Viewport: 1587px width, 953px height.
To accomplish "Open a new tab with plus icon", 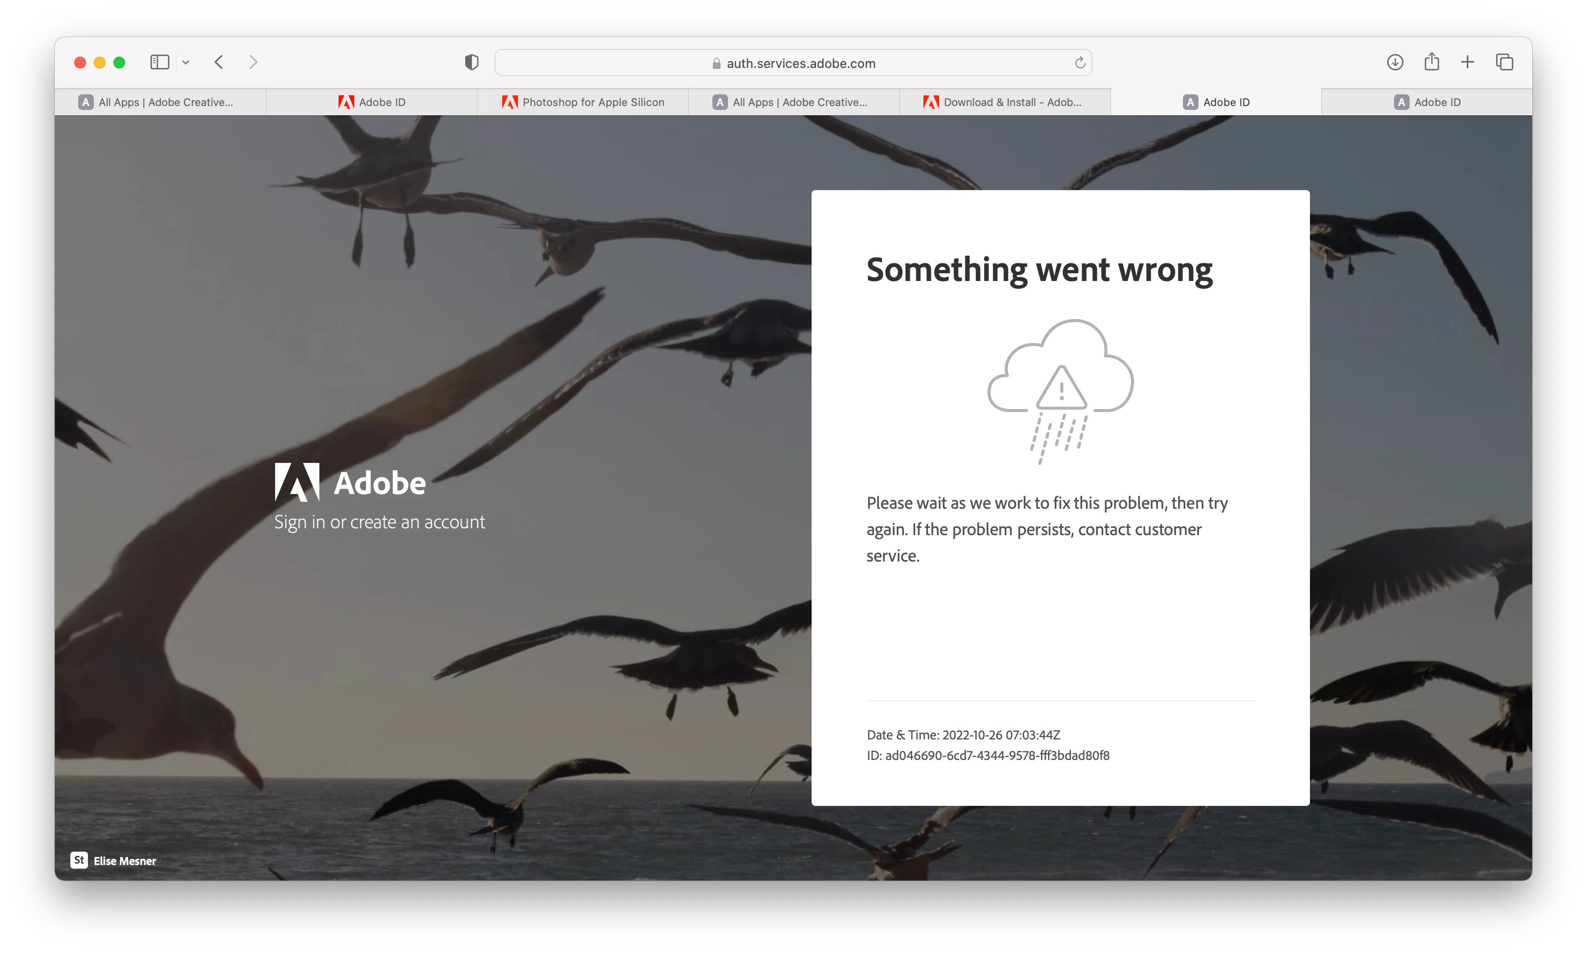I will [x=1467, y=62].
